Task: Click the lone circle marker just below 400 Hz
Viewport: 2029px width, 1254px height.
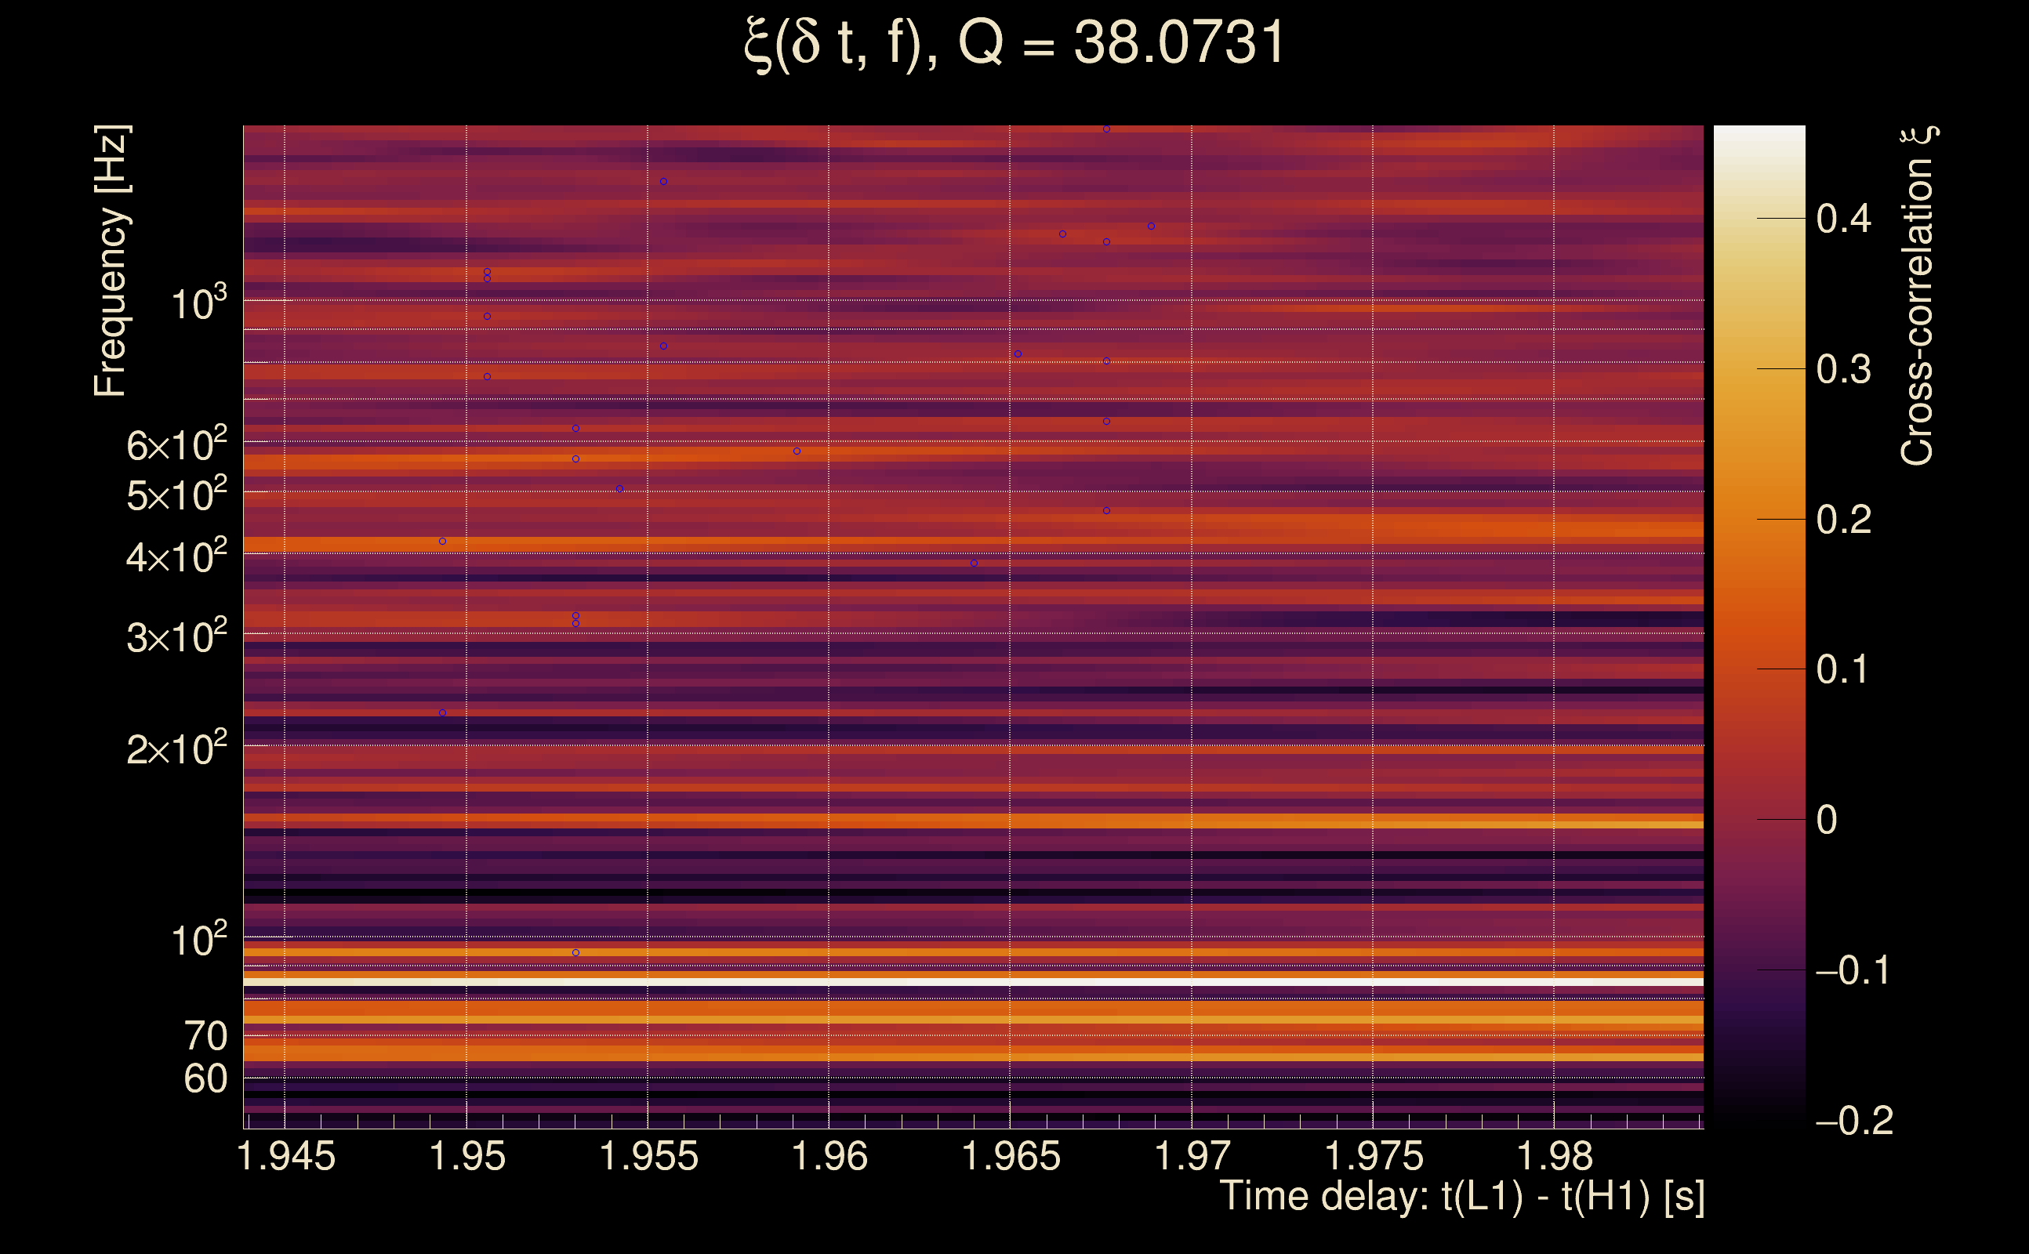Action: (974, 564)
